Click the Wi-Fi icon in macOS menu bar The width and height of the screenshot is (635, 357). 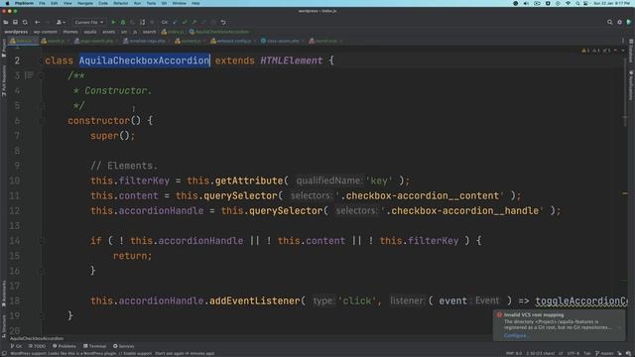(x=568, y=3)
